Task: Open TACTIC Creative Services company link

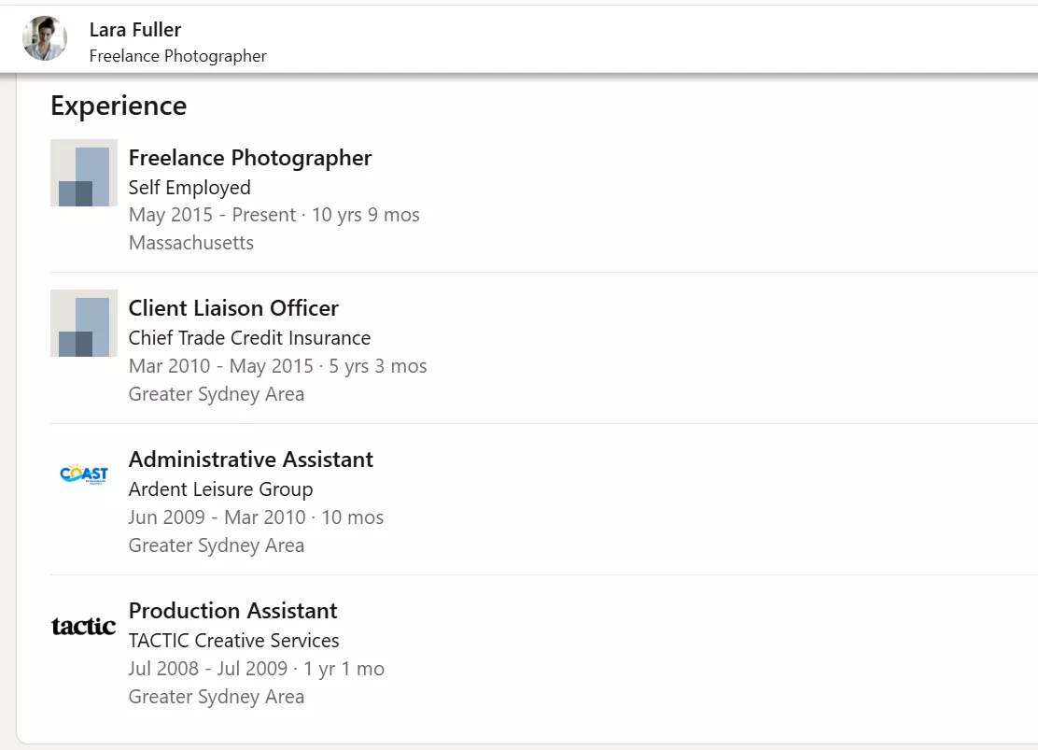Action: [x=233, y=641]
